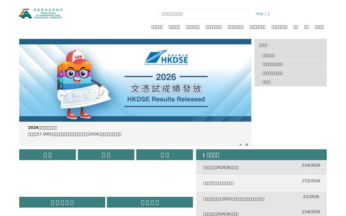The height and width of the screenshot is (216, 346).
Task: Select the first of three green tabs below banner
Action: point(48,155)
